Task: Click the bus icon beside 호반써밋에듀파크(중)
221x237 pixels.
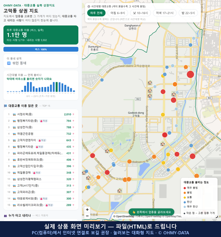Action: (14, 160)
